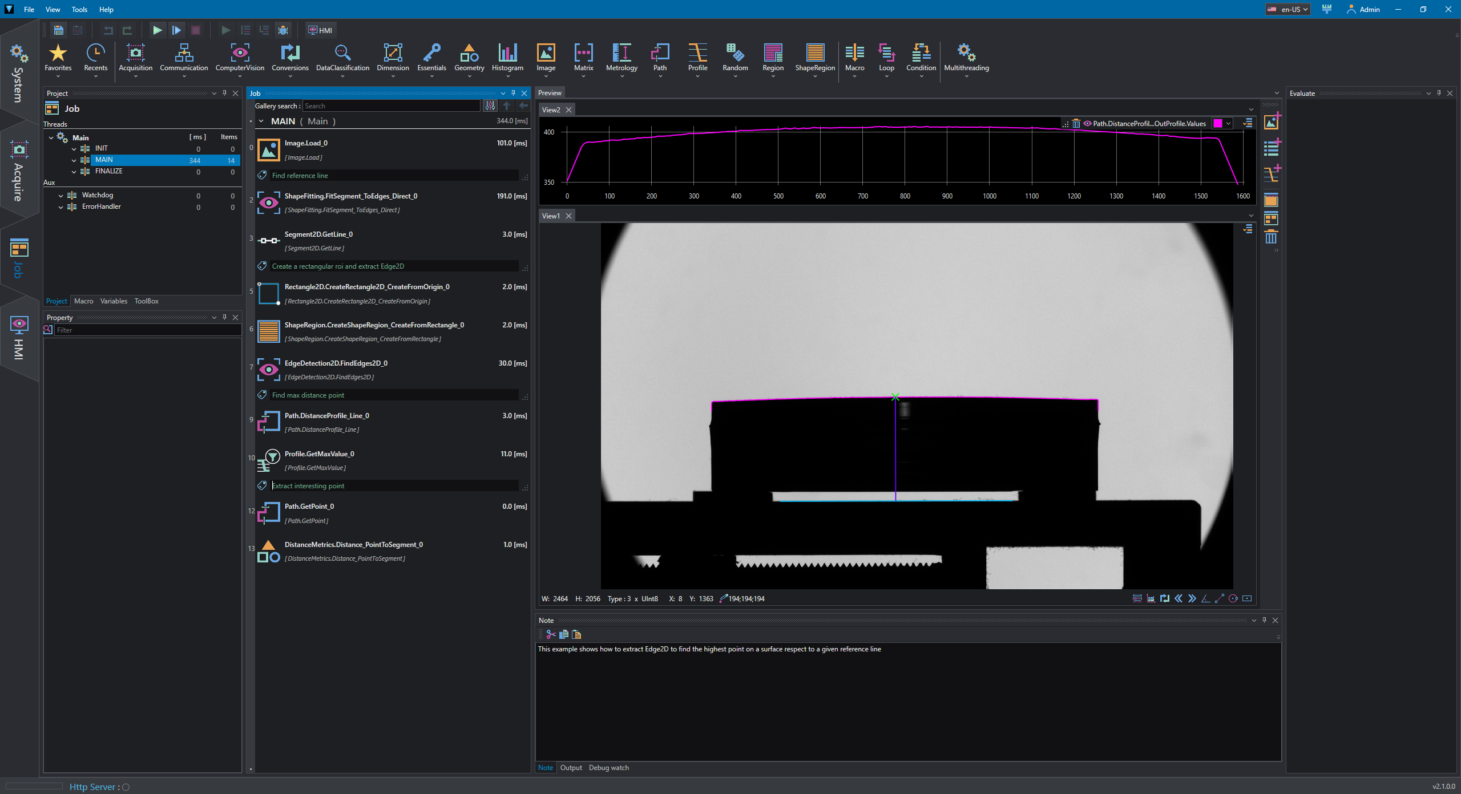Pin the Evaluate panel
The width and height of the screenshot is (1461, 794).
tap(1439, 93)
